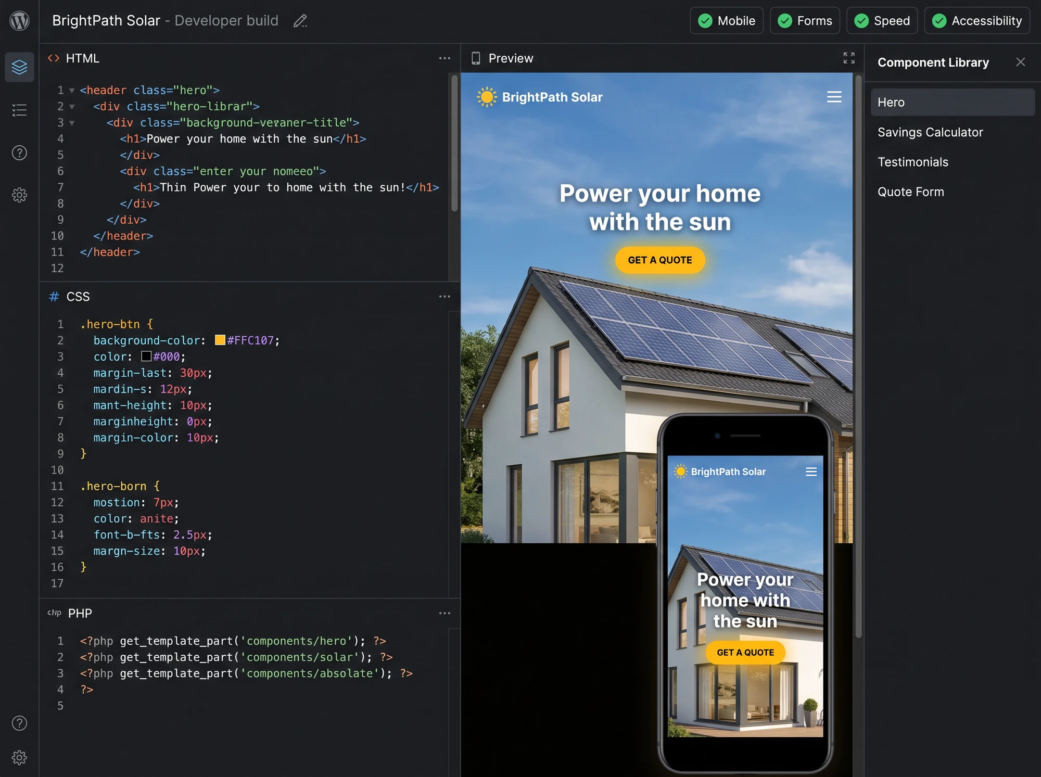Click the WordPress logo icon
Image resolution: width=1041 pixels, height=777 pixels.
coord(19,21)
